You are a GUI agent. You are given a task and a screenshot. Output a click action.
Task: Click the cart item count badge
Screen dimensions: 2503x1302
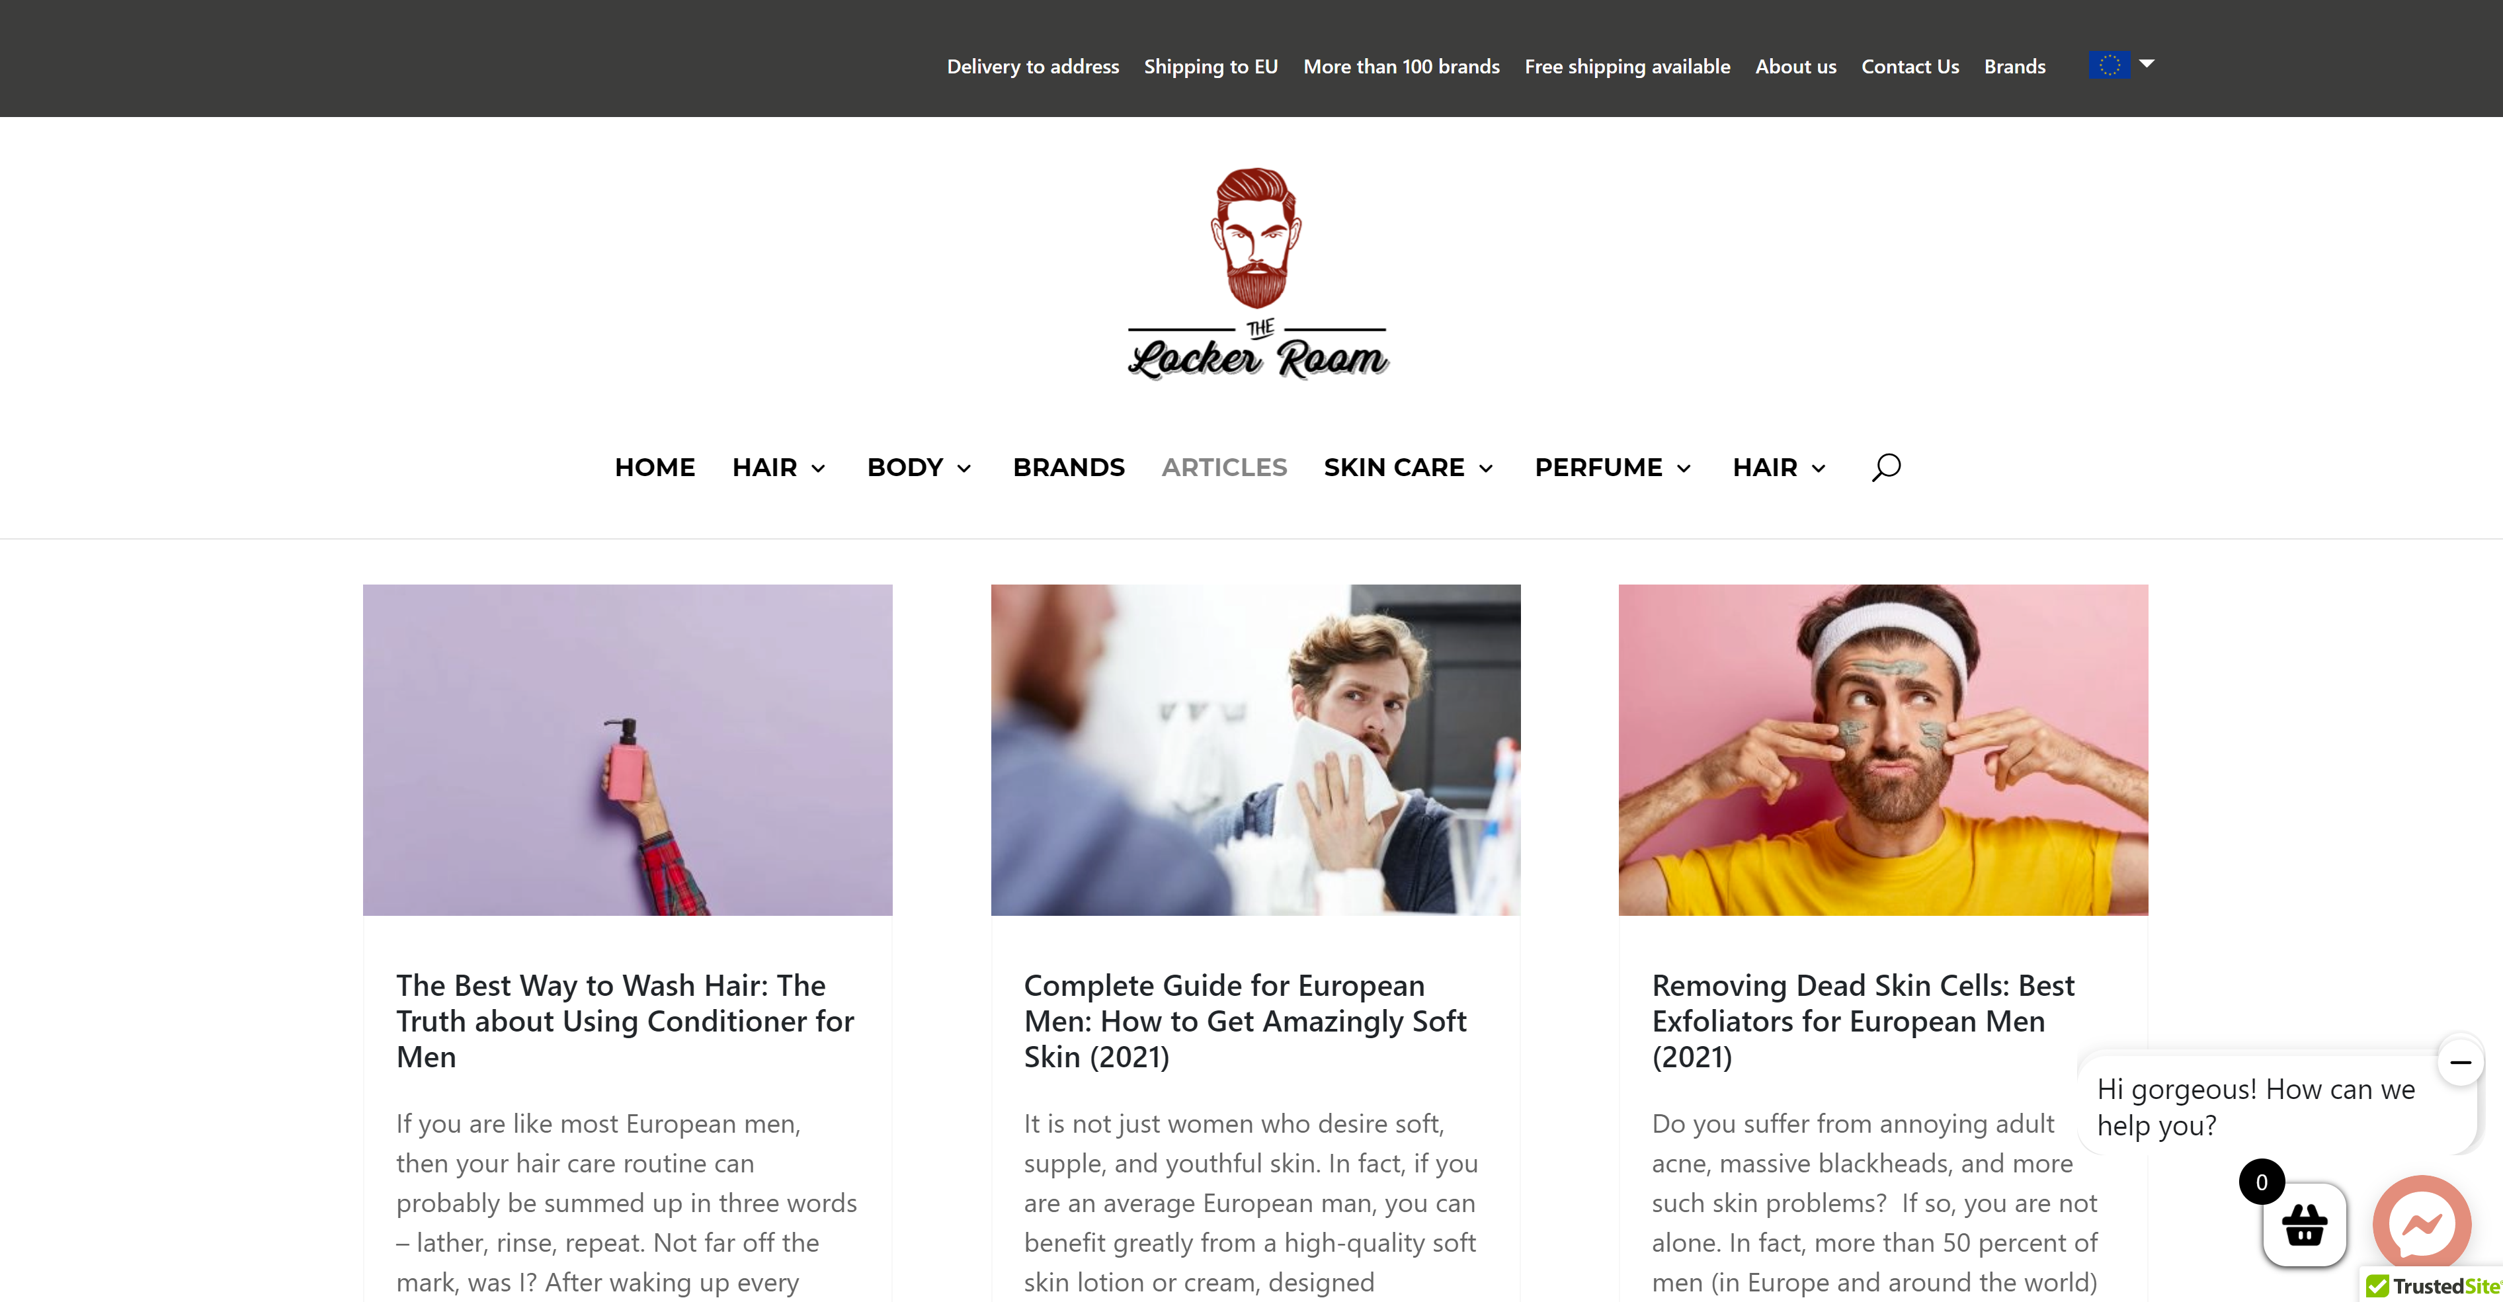[x=2261, y=1182]
